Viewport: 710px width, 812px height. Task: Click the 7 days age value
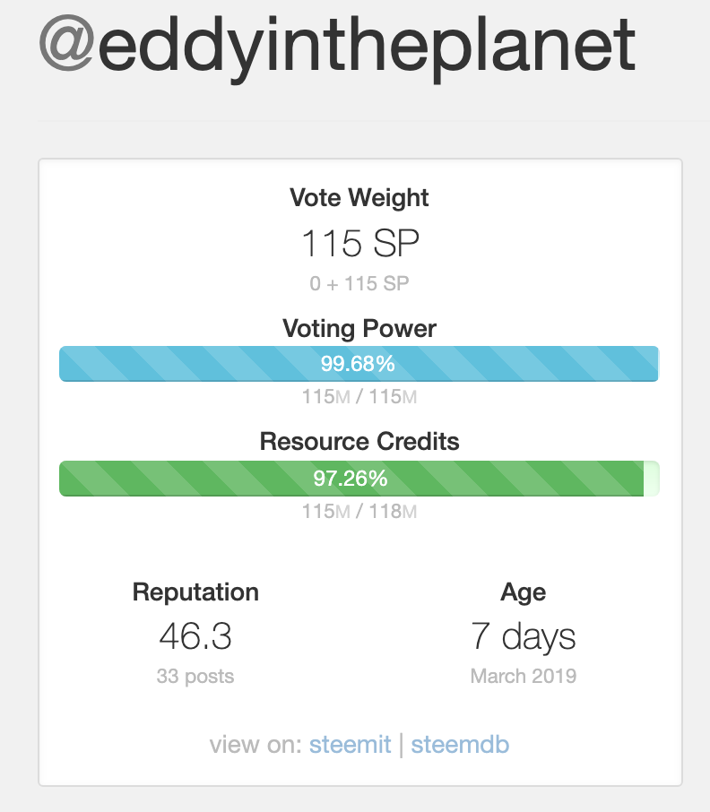tap(524, 636)
